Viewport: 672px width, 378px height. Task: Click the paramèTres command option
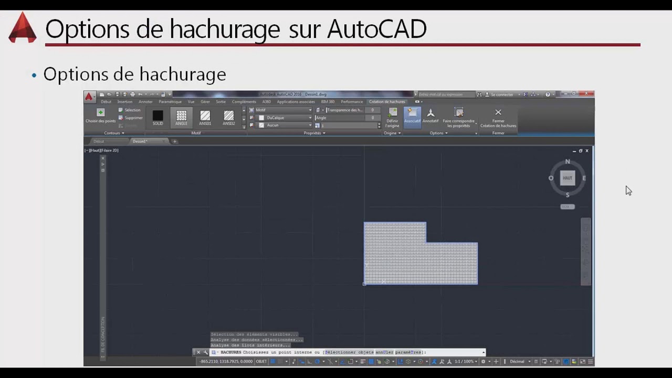coord(408,352)
